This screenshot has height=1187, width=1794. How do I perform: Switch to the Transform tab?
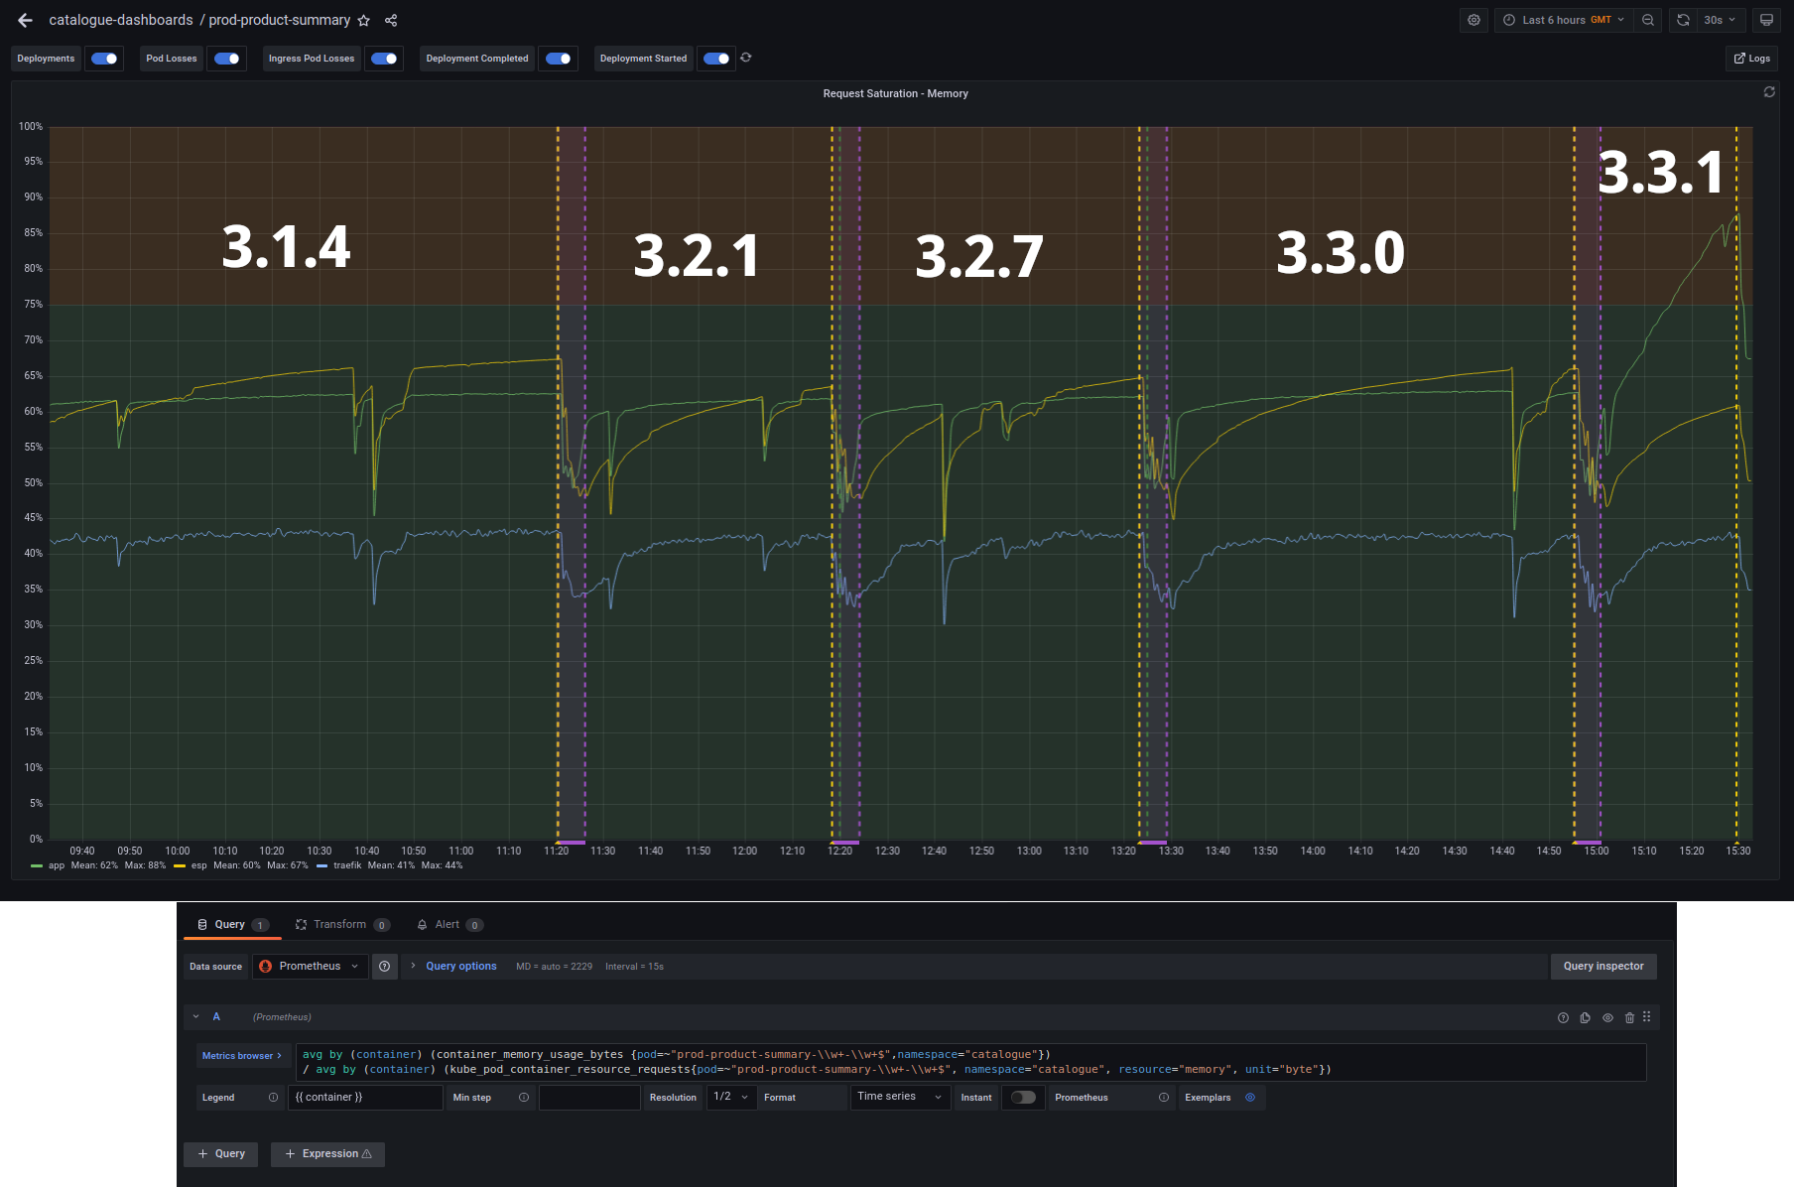pos(341,924)
